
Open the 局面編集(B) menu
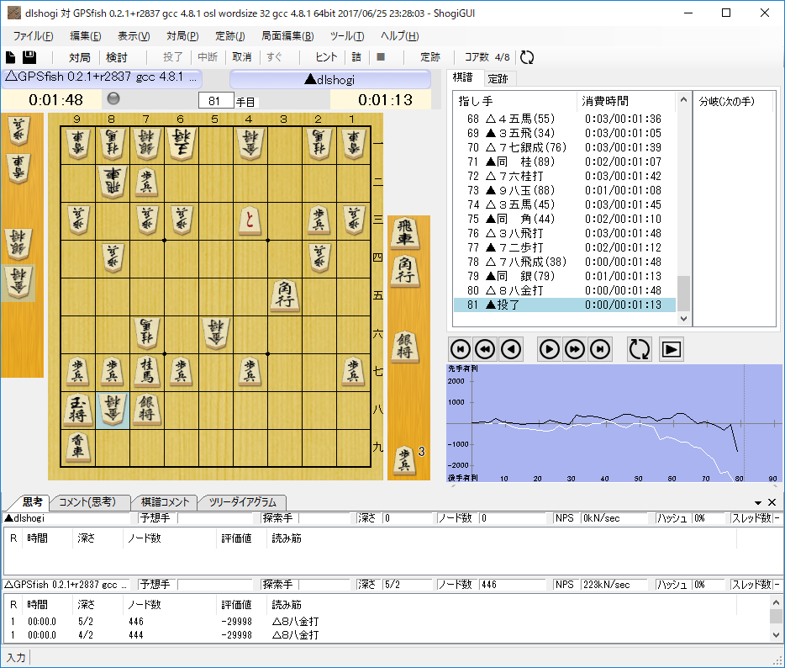point(287,36)
